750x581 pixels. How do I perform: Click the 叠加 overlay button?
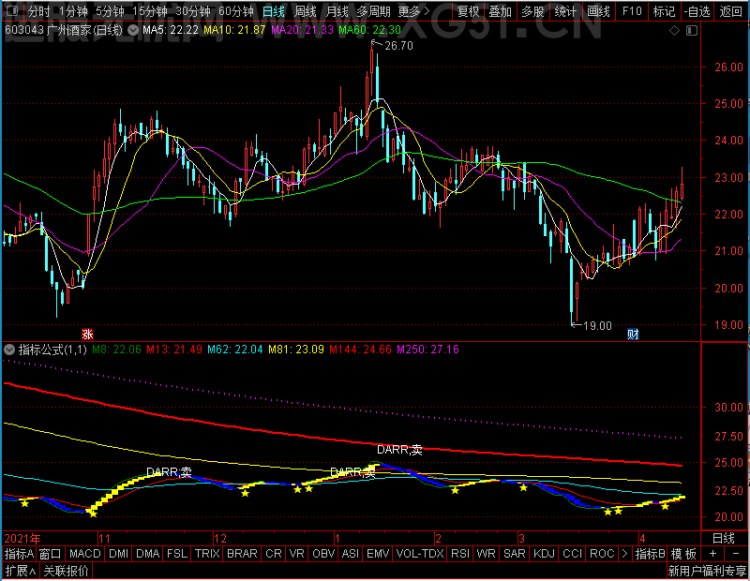[501, 11]
